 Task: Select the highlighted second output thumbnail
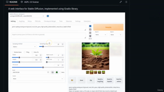pos(91,72)
